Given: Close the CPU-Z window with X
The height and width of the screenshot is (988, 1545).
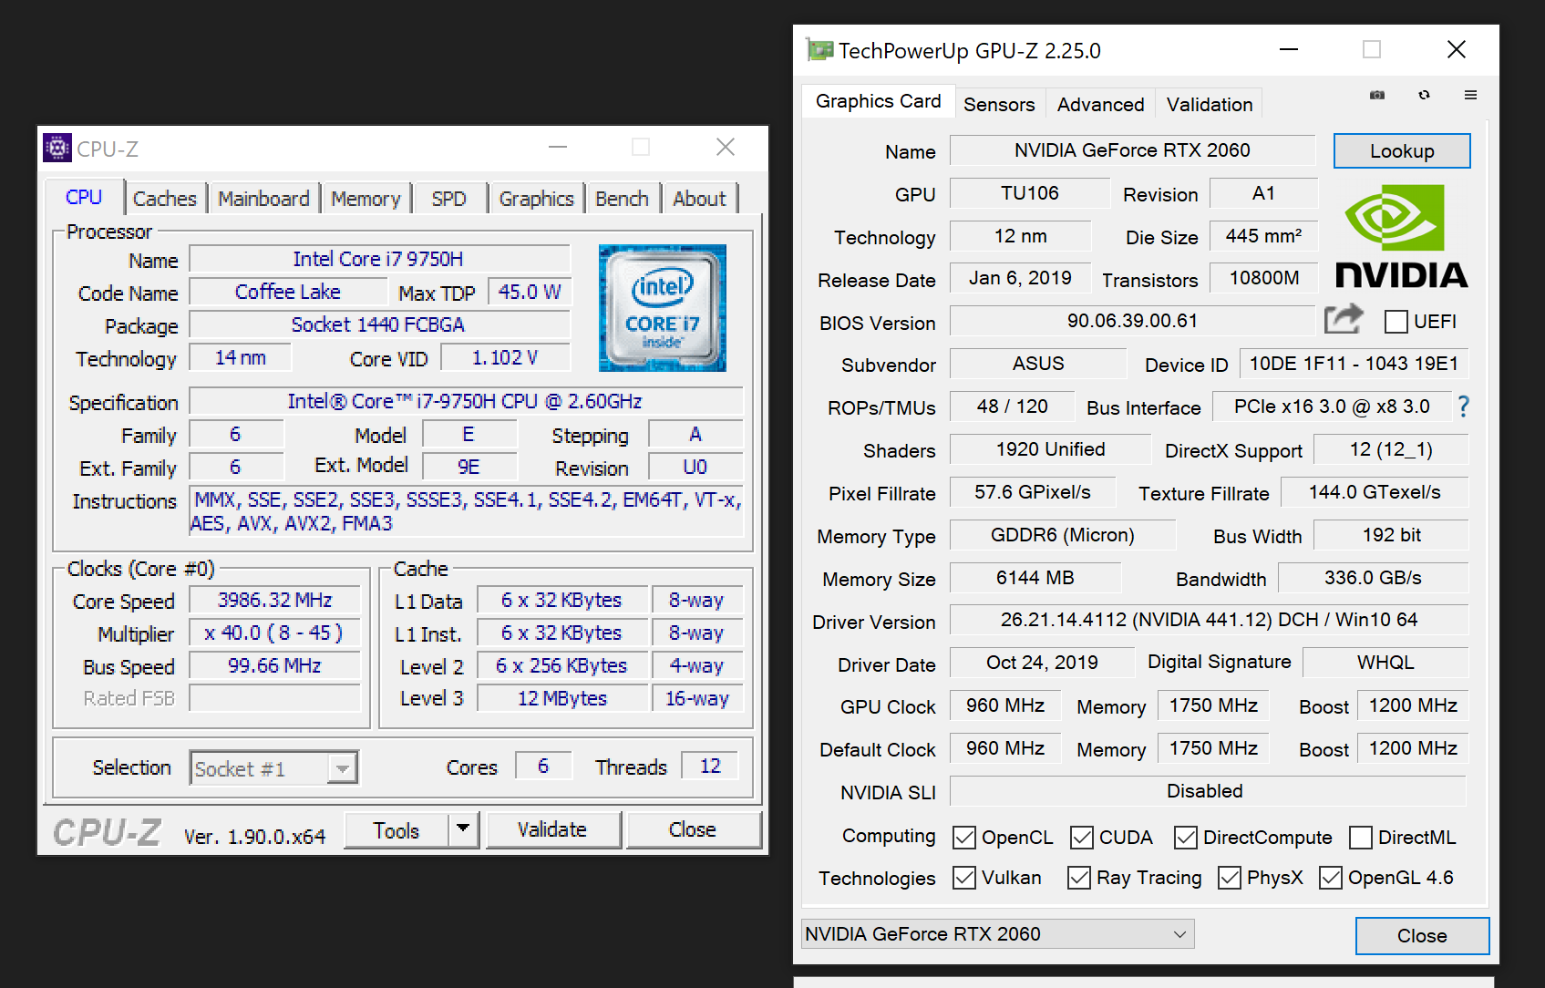Looking at the screenshot, I should point(726,147).
